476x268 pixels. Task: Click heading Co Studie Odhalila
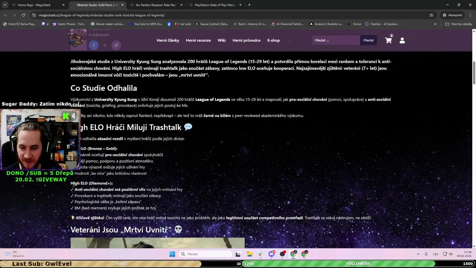tap(104, 88)
